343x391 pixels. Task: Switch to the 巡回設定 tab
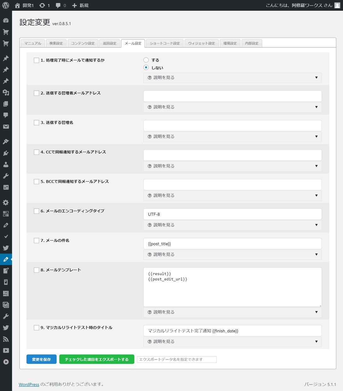click(x=110, y=43)
